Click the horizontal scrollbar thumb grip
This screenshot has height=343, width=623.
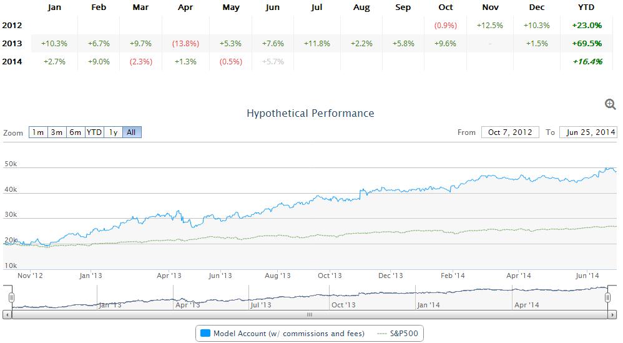[x=309, y=315]
